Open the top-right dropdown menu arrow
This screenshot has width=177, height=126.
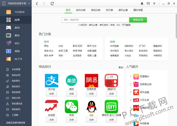click(154, 4)
